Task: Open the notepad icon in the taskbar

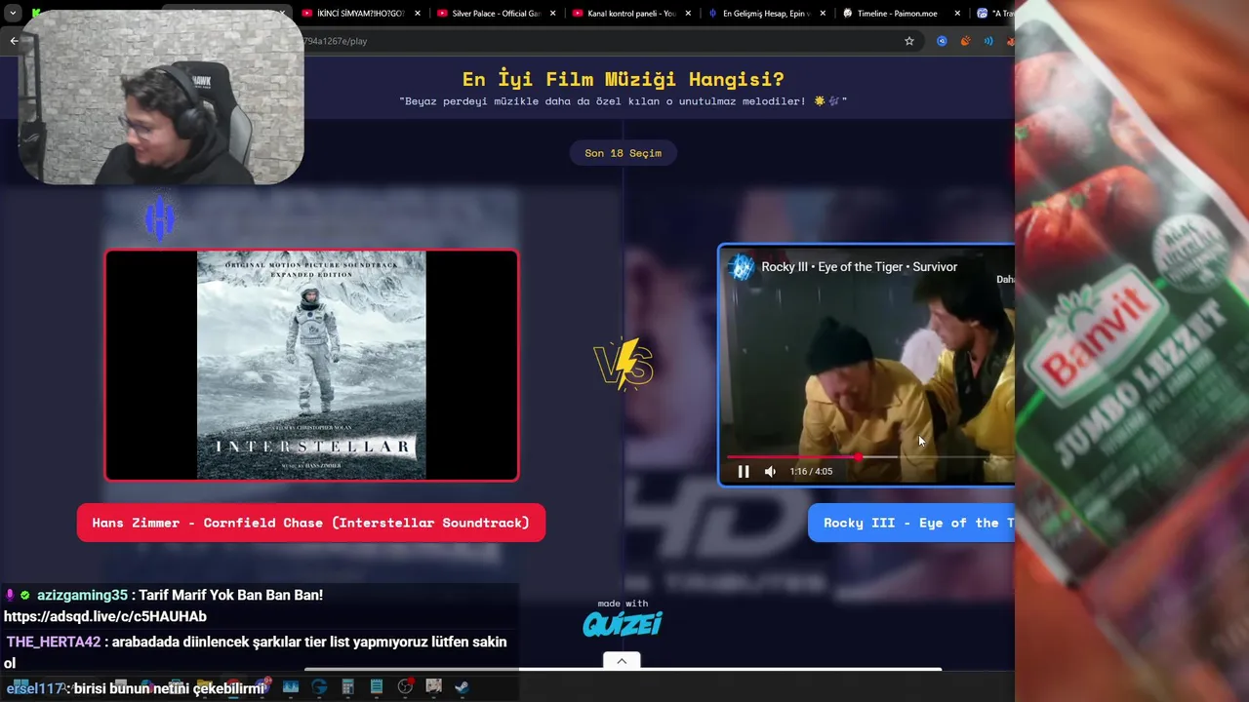Action: pos(377,687)
